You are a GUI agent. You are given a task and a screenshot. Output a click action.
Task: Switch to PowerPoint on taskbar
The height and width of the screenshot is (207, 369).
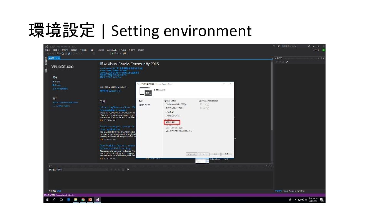point(90,200)
